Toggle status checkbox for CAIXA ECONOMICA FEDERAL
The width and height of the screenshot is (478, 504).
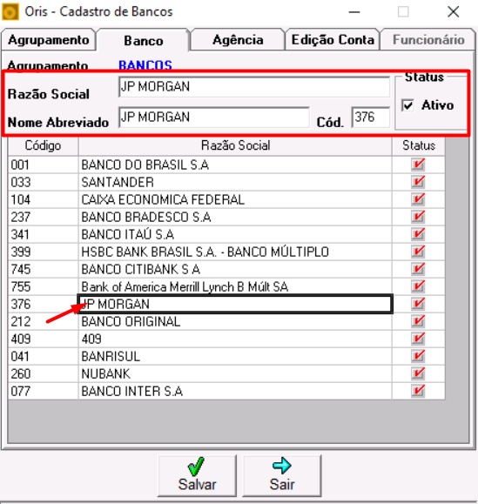(x=418, y=199)
